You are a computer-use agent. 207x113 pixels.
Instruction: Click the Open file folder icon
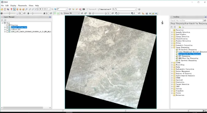click(2, 9)
